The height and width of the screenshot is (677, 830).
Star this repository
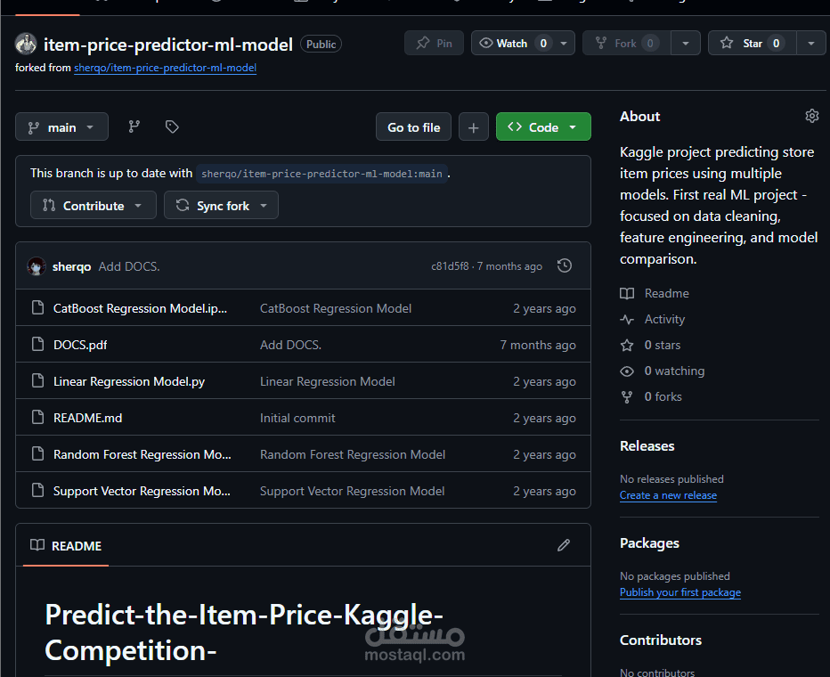[x=745, y=43]
